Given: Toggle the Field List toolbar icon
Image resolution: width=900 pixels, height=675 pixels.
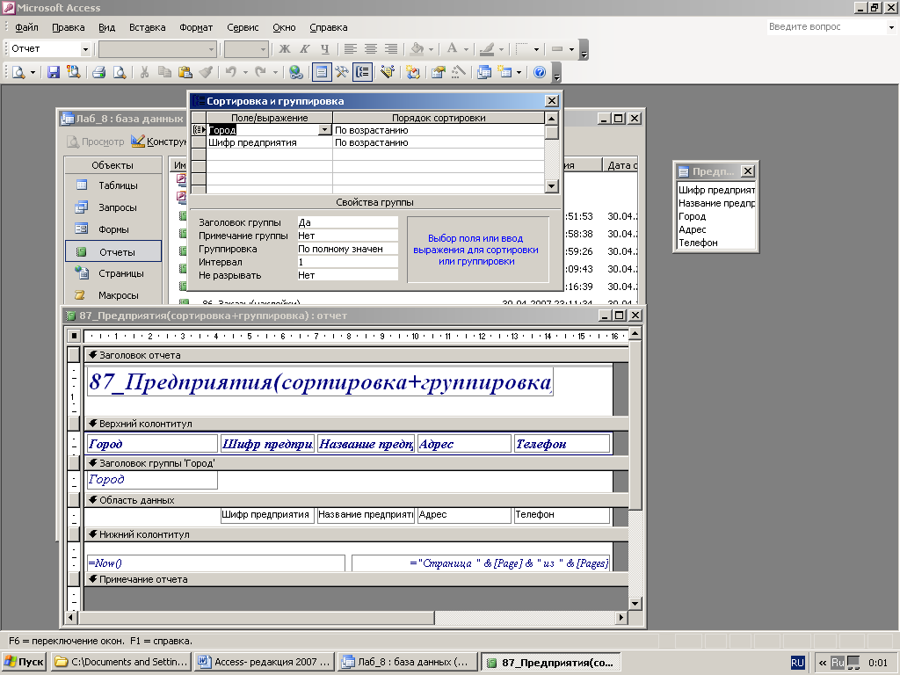Looking at the screenshot, I should coord(322,72).
